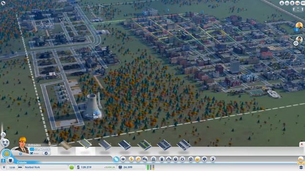Click the globe region view icon
305x171 pixels.
pos(5,143)
